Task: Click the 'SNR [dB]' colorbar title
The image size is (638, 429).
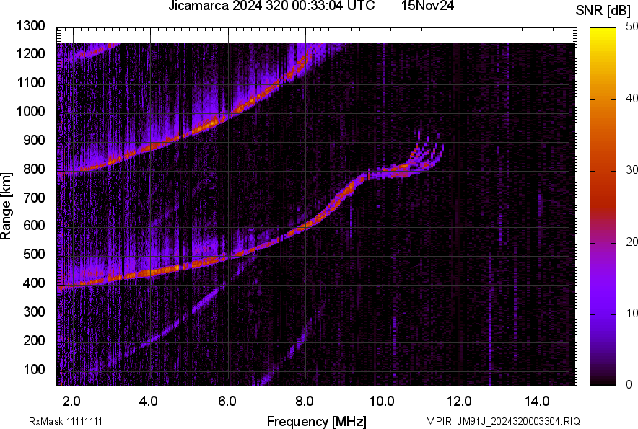Action: (x=603, y=11)
